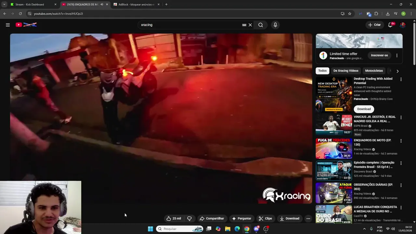The height and width of the screenshot is (234, 416).
Task: Open YouTube notifications bell
Action: coord(391,25)
